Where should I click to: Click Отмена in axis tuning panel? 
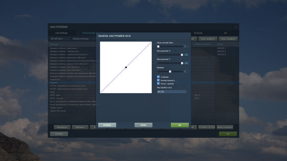point(107,125)
